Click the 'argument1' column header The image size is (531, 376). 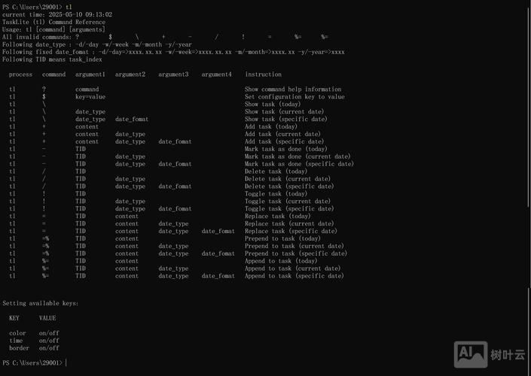coord(90,74)
